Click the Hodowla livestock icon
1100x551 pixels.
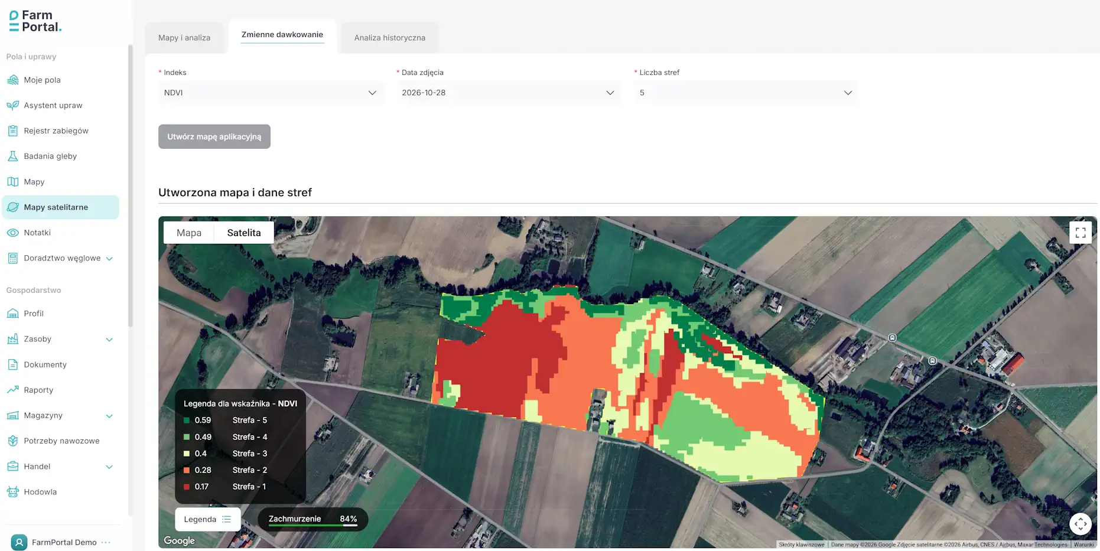click(12, 492)
